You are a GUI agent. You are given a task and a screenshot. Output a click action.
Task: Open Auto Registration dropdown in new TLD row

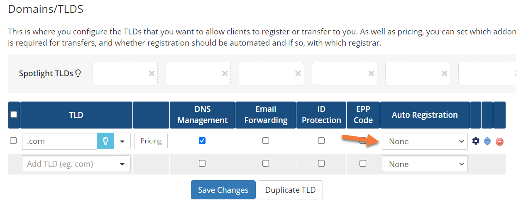pyautogui.click(x=425, y=164)
